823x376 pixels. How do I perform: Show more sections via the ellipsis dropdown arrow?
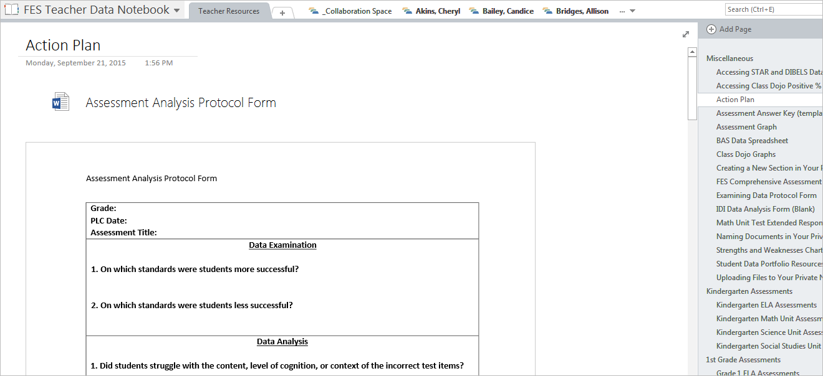point(632,11)
